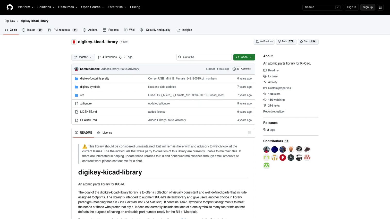This screenshot has width=390, height=219.
Task: Click the .gitignore file icon
Action: [x=77, y=103]
